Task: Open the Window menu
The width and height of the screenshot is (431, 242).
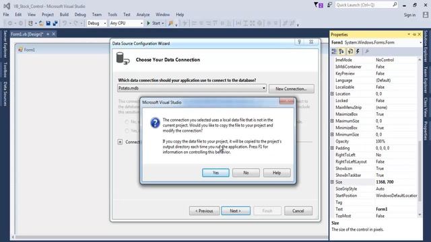Action: coord(162,15)
